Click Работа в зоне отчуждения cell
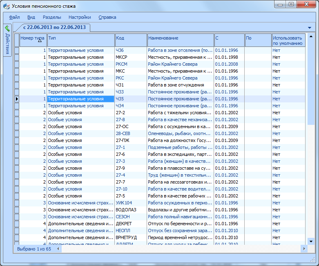Image resolution: width=319 pixels, height=266 pixels. pyautogui.click(x=181, y=85)
